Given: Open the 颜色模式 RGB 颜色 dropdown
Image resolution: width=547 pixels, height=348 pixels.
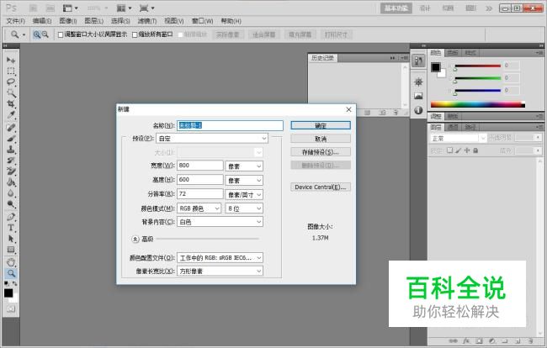Looking at the screenshot, I should [x=199, y=208].
